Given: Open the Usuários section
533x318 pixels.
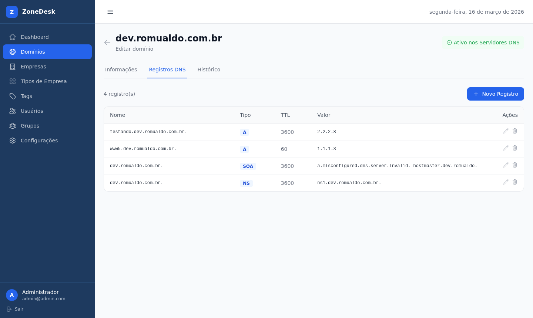Looking at the screenshot, I should coord(32,111).
